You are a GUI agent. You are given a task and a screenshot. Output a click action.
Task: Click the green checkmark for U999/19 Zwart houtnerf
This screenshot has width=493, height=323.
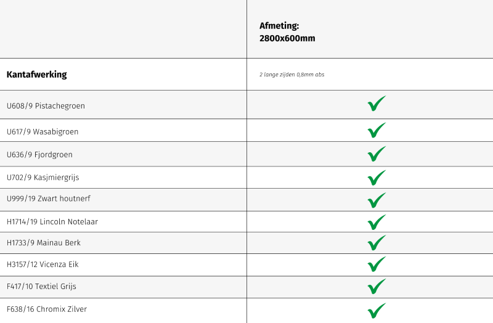(376, 200)
